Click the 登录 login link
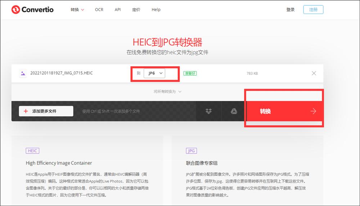Image resolution: width=360 pixels, height=206 pixels. click(x=291, y=10)
